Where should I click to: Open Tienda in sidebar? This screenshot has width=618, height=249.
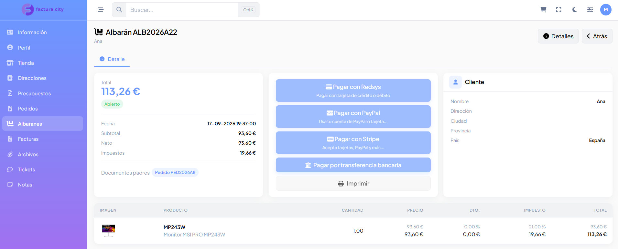(43, 63)
